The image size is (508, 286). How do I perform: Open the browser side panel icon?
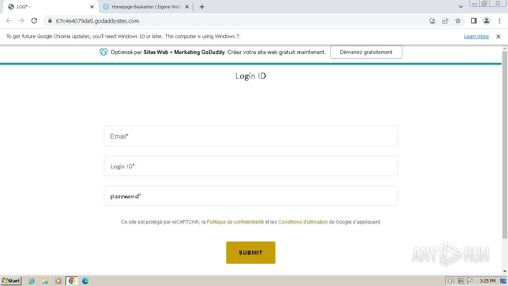point(473,21)
